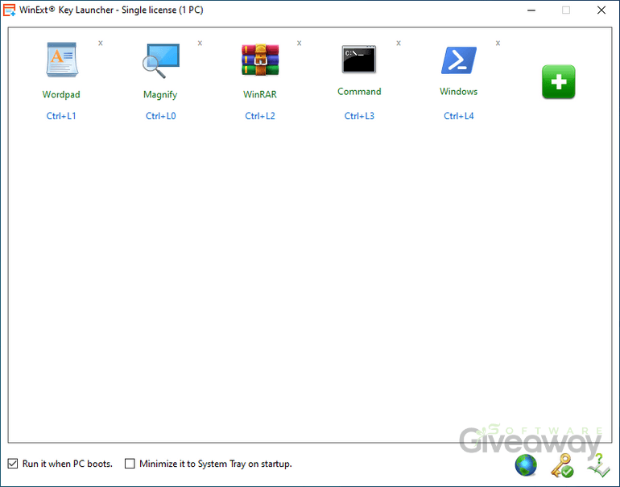Viewport: 620px width, 487px height.
Task: Launch the WinRAR archive icon
Action: click(x=260, y=60)
